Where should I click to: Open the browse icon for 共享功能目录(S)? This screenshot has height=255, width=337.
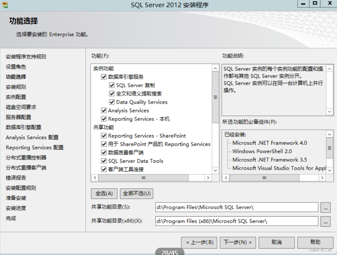pos(326,207)
